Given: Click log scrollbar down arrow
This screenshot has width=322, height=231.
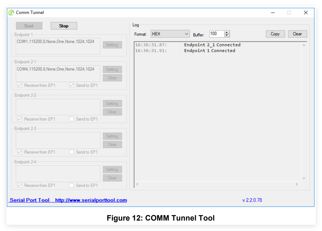Looking at the screenshot, I should coord(304,178).
